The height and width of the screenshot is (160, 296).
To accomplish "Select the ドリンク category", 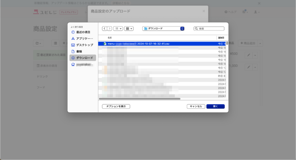I will click(x=42, y=77).
